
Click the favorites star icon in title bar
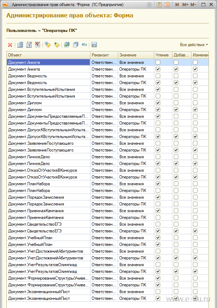point(149,5)
